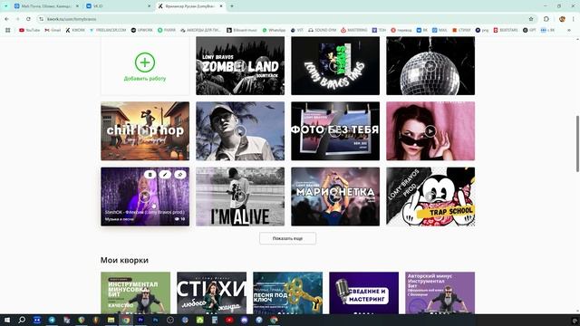The height and width of the screenshot is (326, 580).
Task: Open the BEATSTARS bookmark
Action: pyautogui.click(x=506, y=30)
